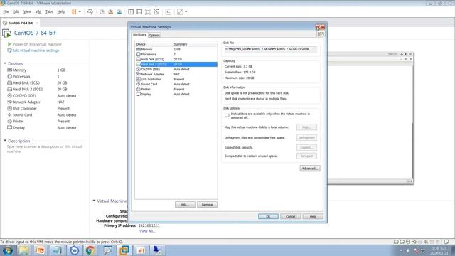
Task: Select the CentOS 7 64-bit tab
Action: (x=21, y=23)
